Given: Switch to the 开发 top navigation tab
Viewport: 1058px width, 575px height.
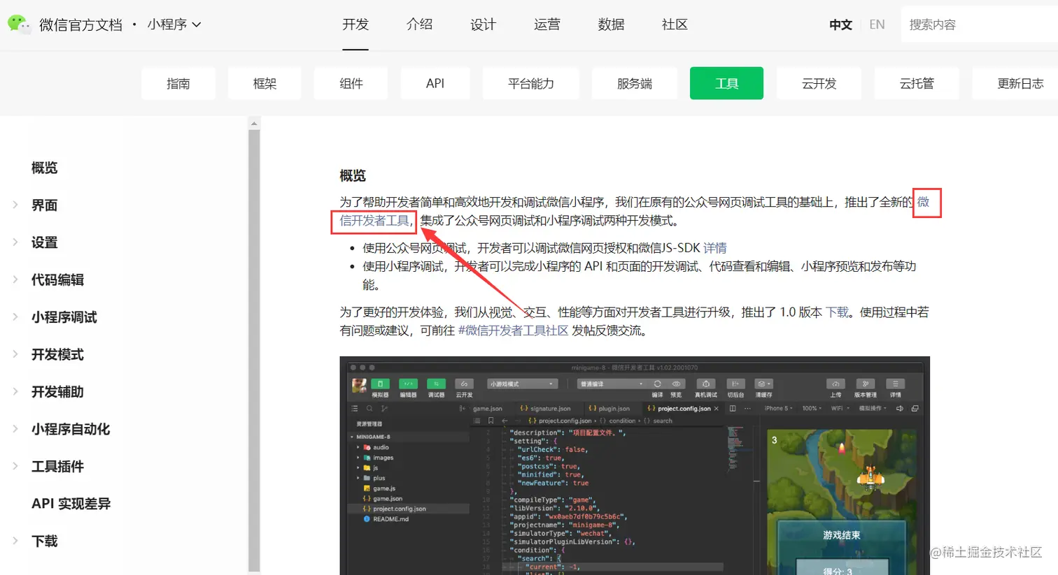Looking at the screenshot, I should coord(355,24).
